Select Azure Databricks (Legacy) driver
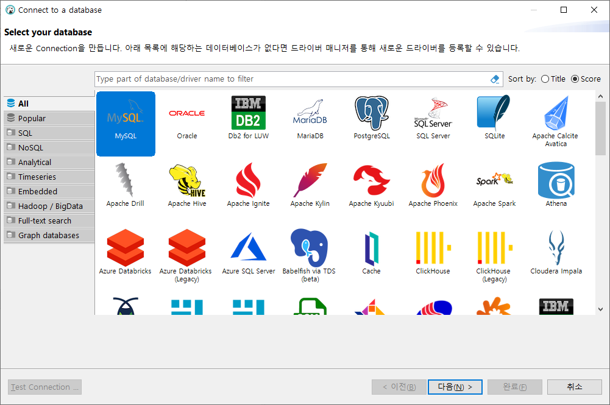610x405 pixels. click(186, 256)
